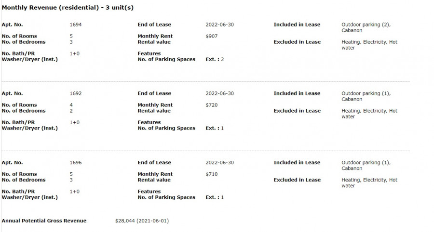Select the $907 monthly rent value
Image resolution: width=434 pixels, height=232 pixels.
coord(212,36)
